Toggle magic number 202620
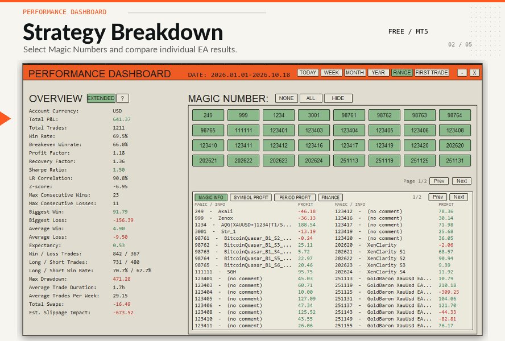 tap(455, 145)
